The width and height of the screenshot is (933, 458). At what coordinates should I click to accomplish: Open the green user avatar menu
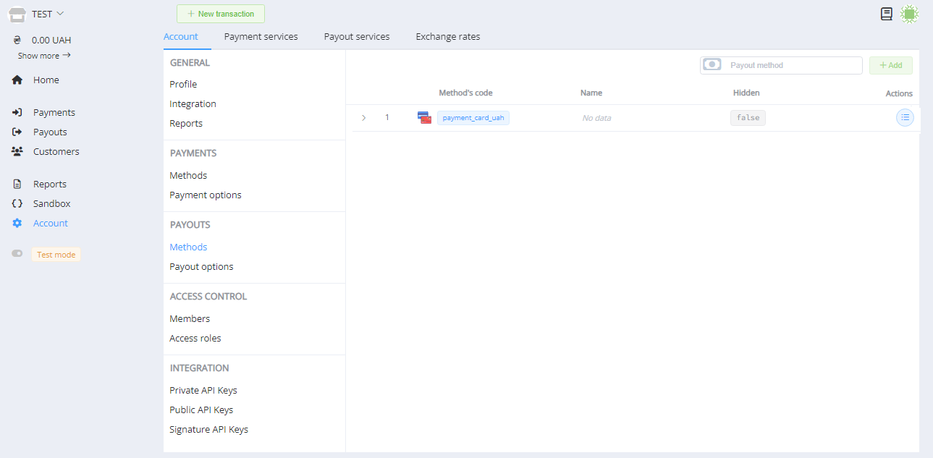[x=909, y=14]
